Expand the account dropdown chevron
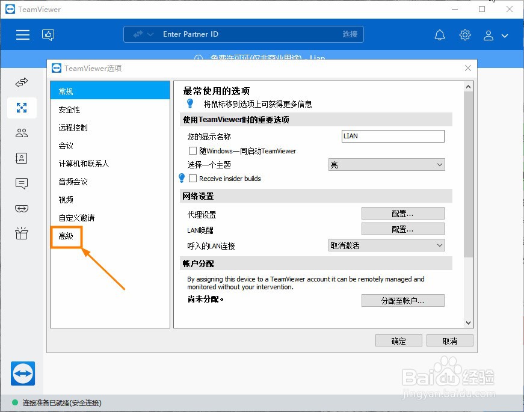This screenshot has width=524, height=412. [505, 35]
